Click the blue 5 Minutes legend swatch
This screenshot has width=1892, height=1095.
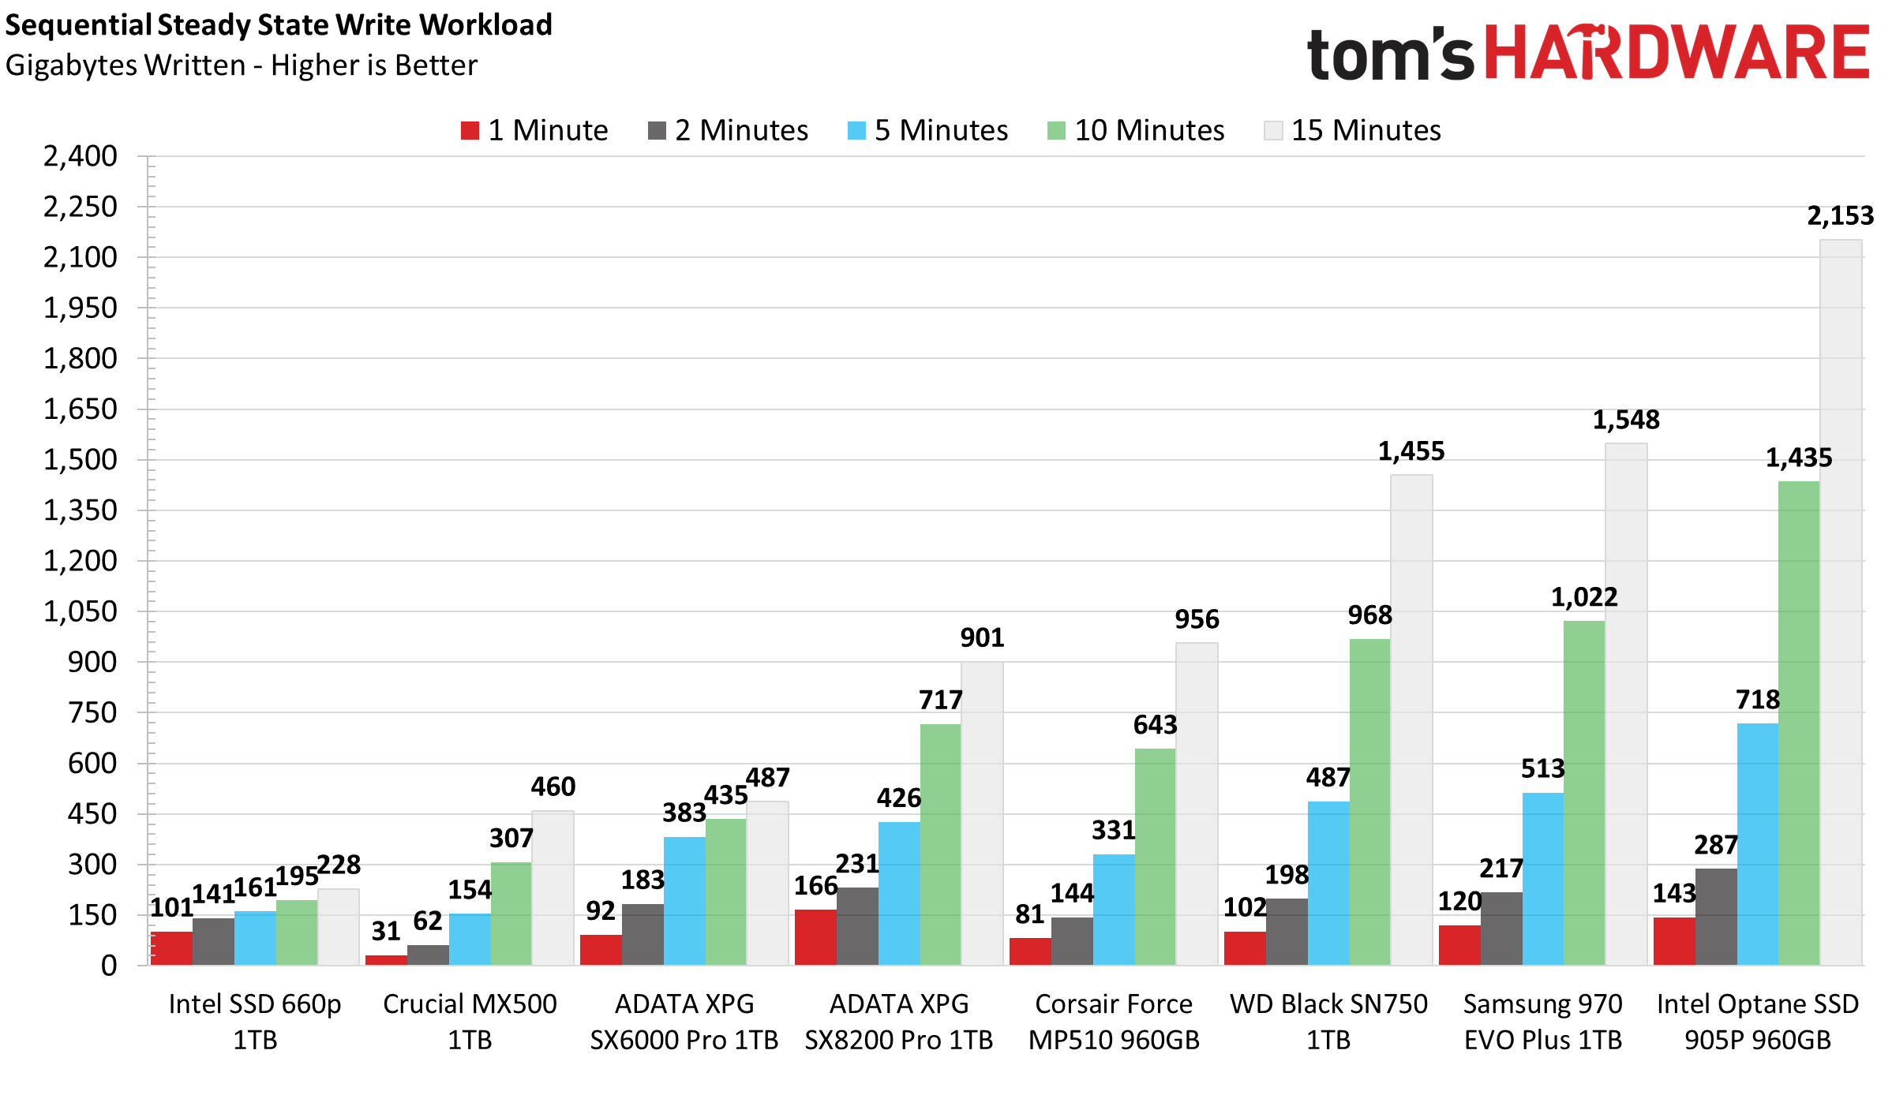(856, 131)
